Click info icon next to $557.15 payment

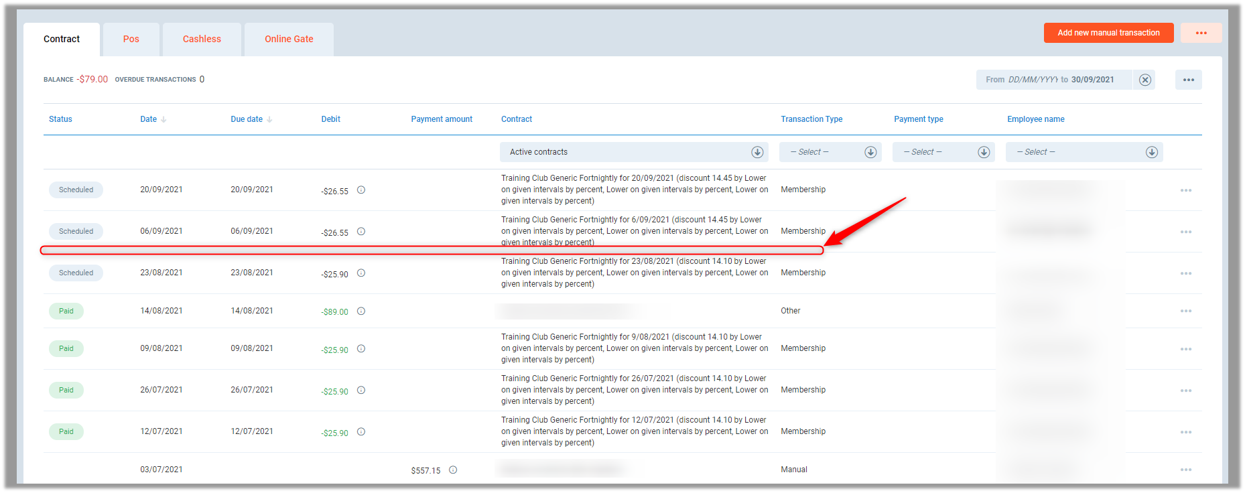click(453, 470)
